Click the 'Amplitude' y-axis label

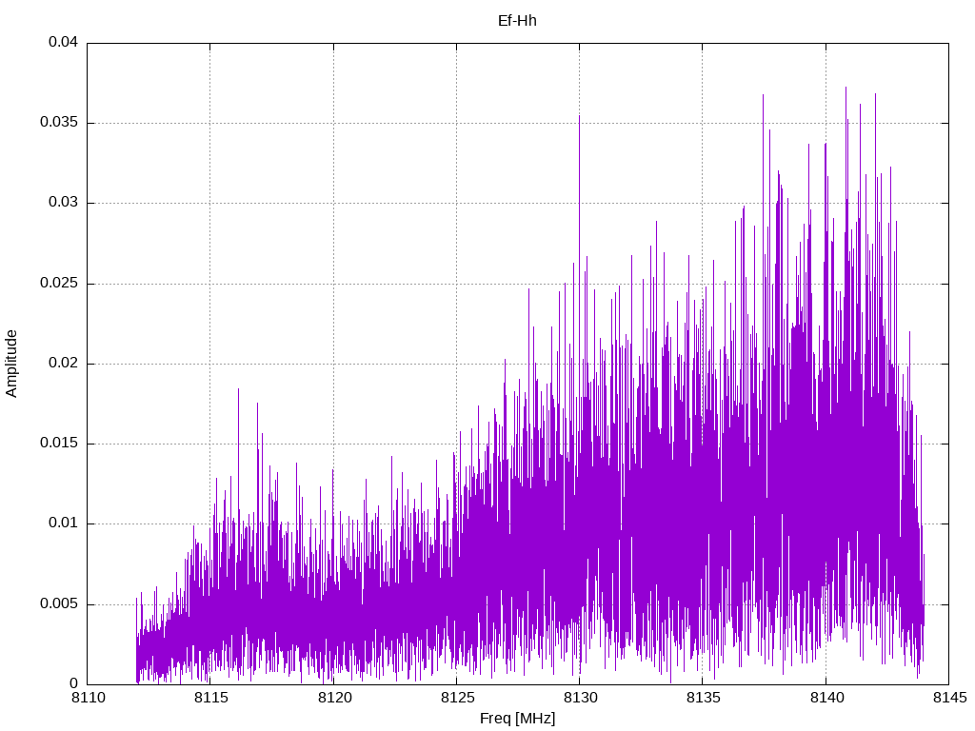click(x=11, y=364)
